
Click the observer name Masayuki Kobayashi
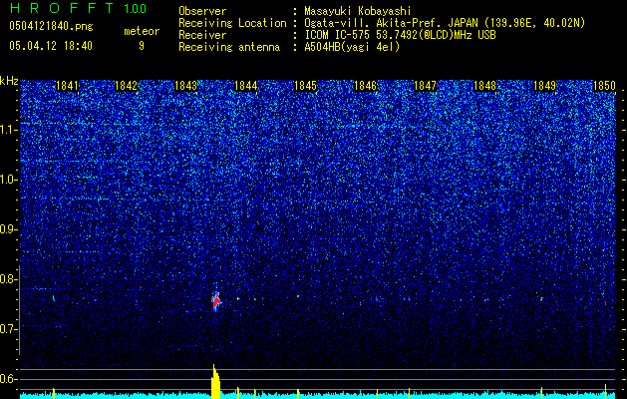pyautogui.click(x=358, y=11)
